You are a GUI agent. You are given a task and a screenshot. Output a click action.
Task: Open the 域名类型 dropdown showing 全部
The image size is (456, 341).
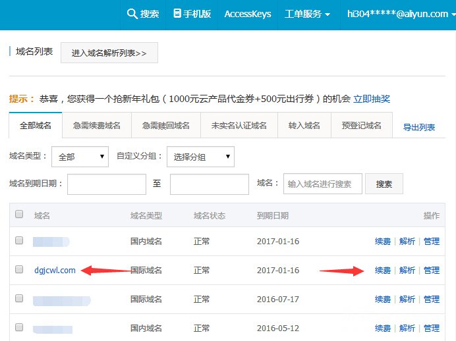[80, 157]
